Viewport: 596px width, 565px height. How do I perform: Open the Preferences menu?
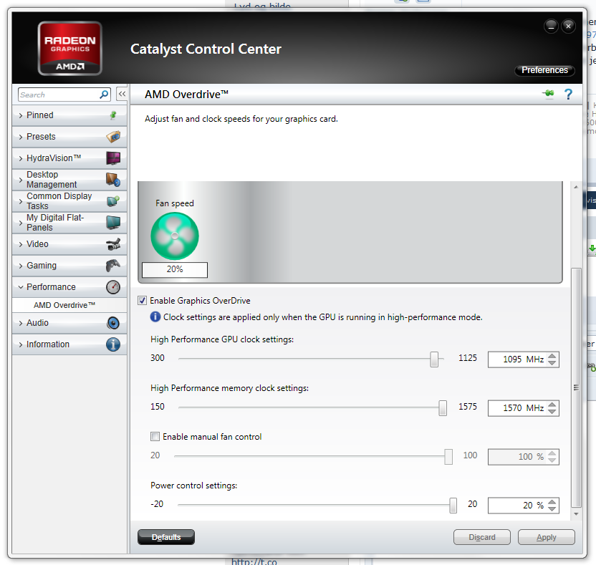pyautogui.click(x=544, y=70)
